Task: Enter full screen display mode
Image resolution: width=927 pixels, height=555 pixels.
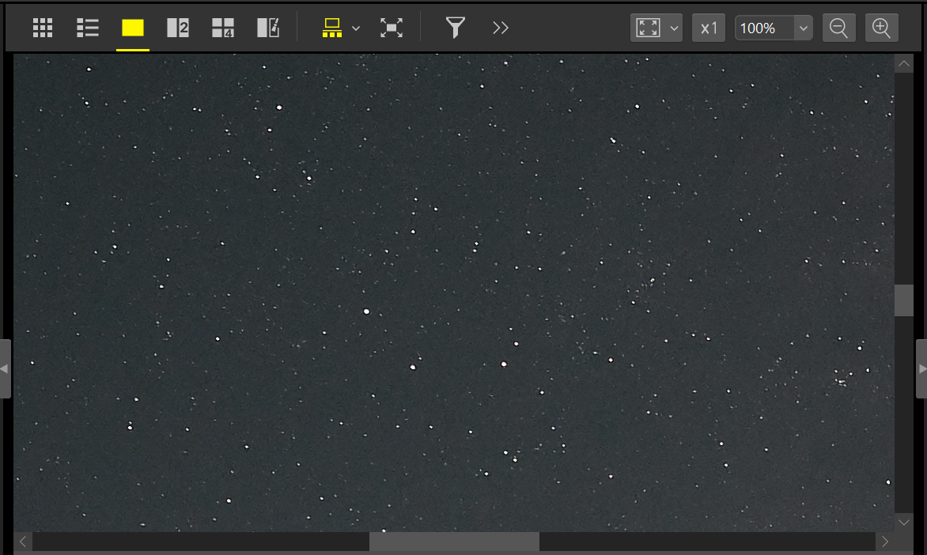Action: click(x=392, y=28)
